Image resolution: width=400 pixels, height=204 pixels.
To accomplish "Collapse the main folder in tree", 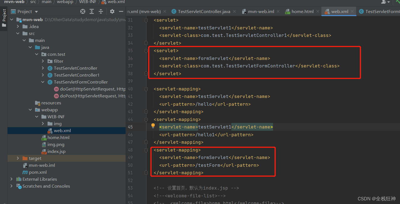I will point(24,40).
